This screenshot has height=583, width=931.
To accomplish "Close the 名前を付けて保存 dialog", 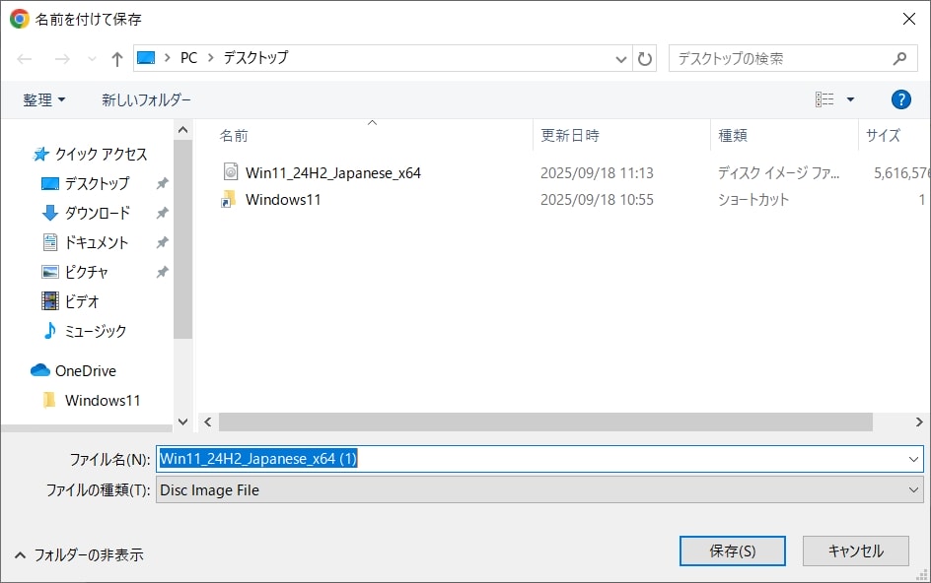I will coord(908,19).
